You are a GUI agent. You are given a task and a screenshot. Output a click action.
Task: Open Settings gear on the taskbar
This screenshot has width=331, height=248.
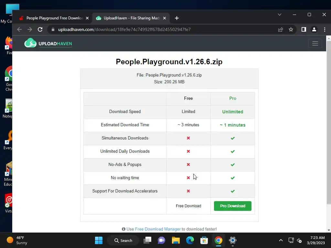coord(232,240)
